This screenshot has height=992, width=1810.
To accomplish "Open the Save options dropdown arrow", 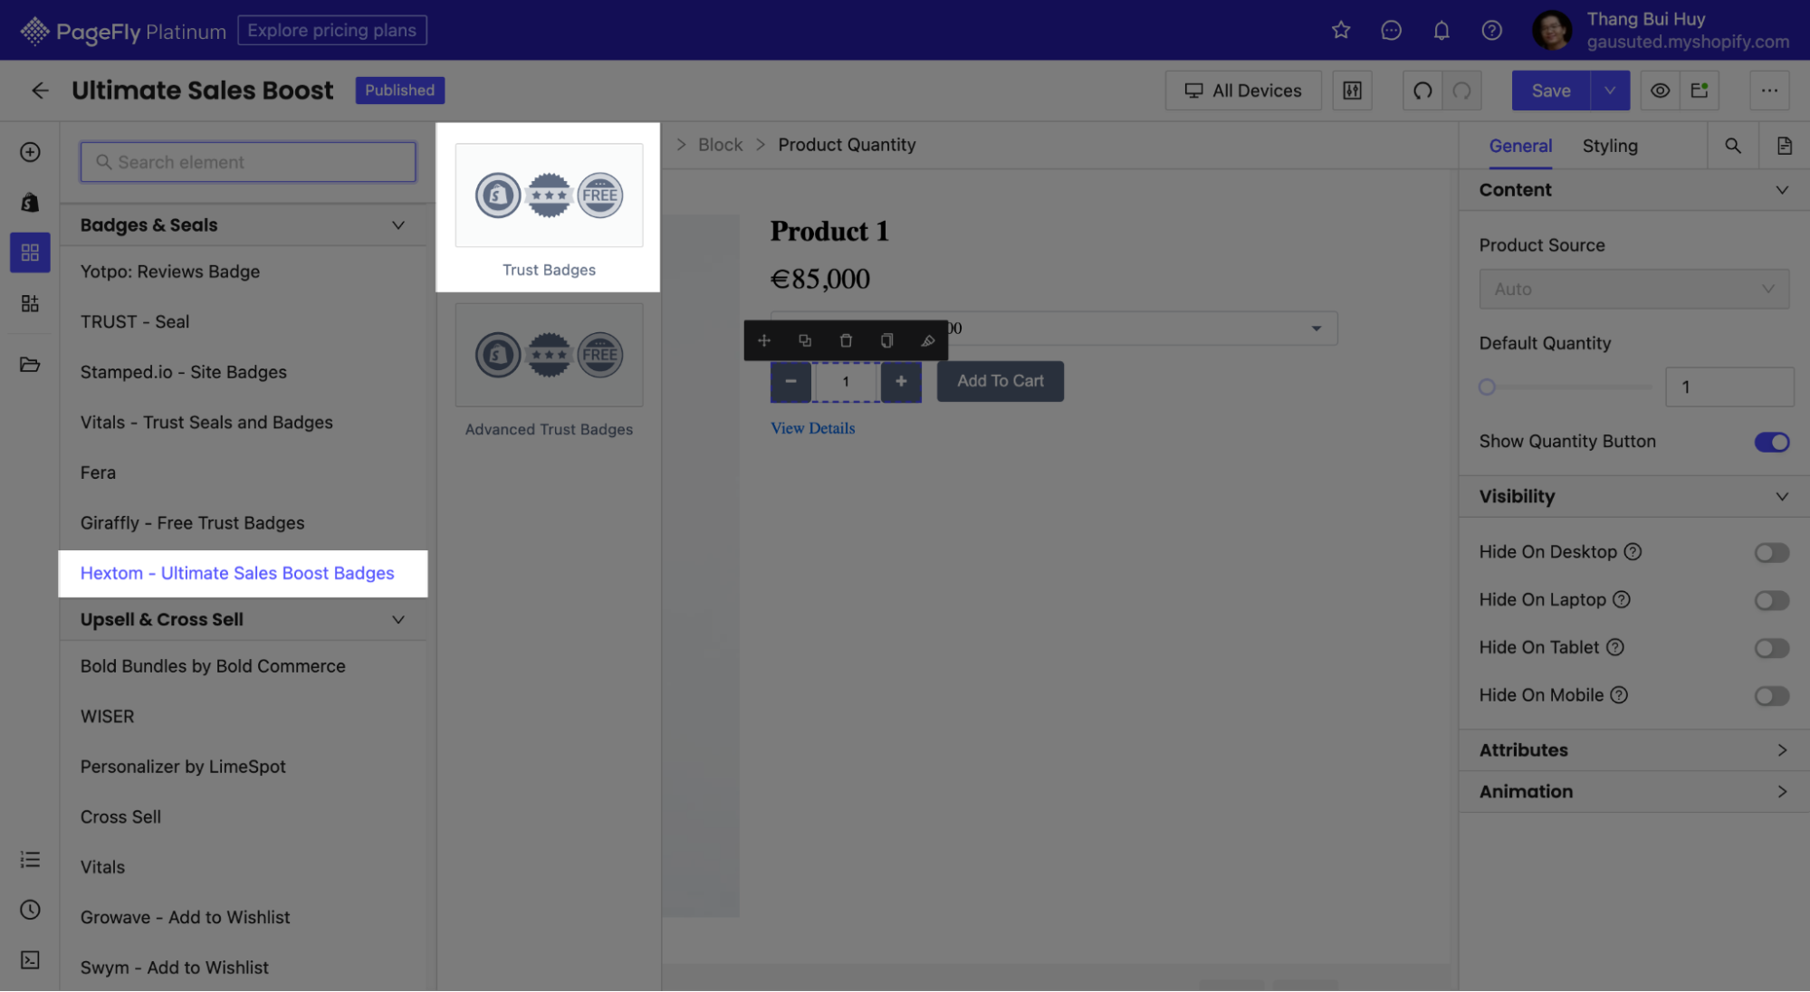I will click(x=1609, y=91).
